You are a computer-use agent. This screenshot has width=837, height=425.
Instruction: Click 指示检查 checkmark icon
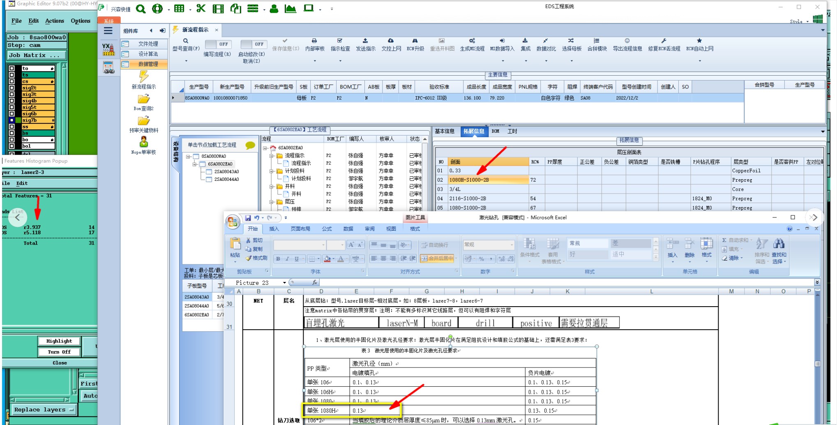click(x=340, y=41)
